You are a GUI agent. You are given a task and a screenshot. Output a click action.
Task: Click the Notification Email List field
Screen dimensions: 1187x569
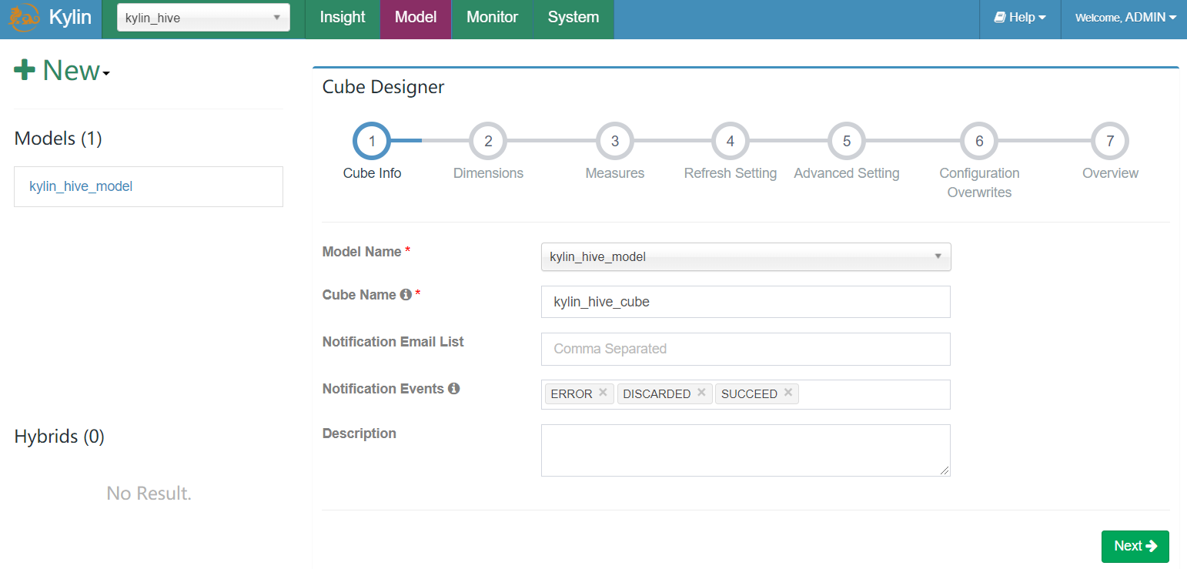coord(746,349)
